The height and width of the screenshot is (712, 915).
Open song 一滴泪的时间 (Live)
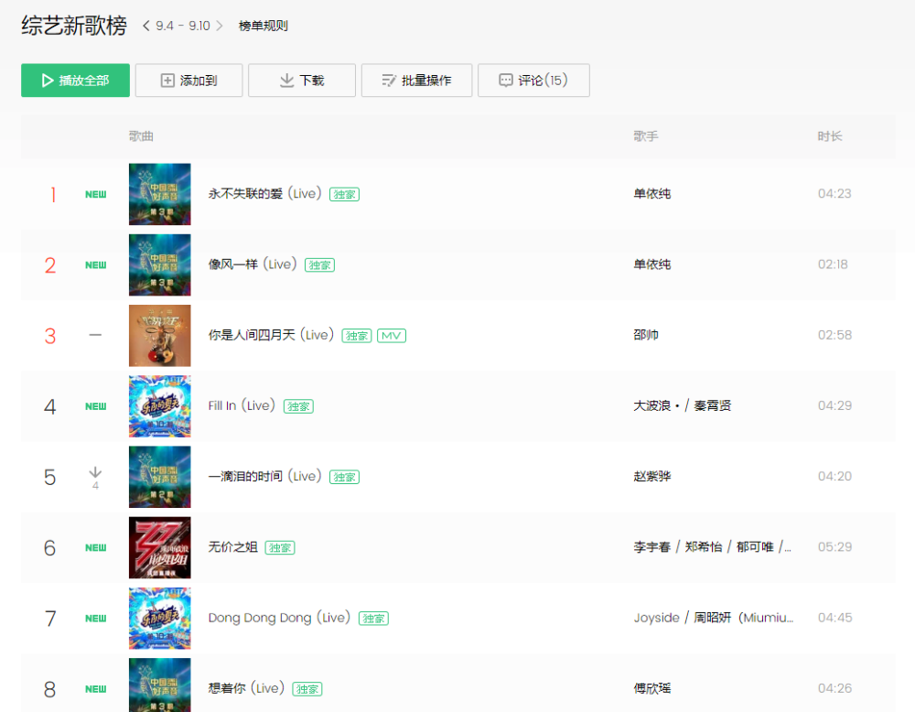pyautogui.click(x=265, y=476)
